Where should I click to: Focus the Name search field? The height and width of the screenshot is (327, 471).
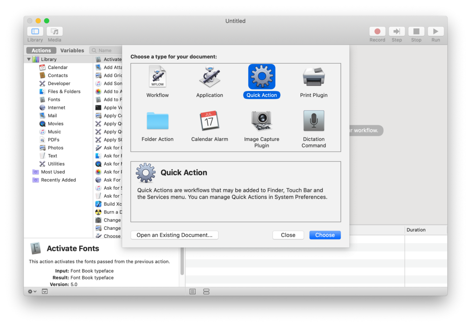click(106, 50)
